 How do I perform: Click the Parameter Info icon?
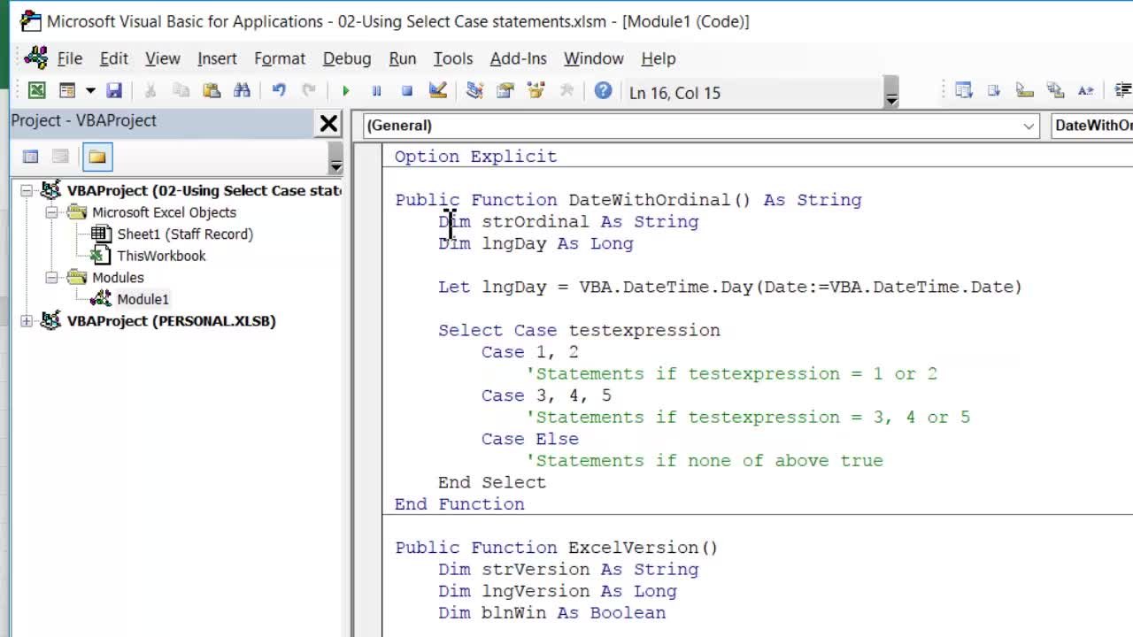tap(1055, 90)
